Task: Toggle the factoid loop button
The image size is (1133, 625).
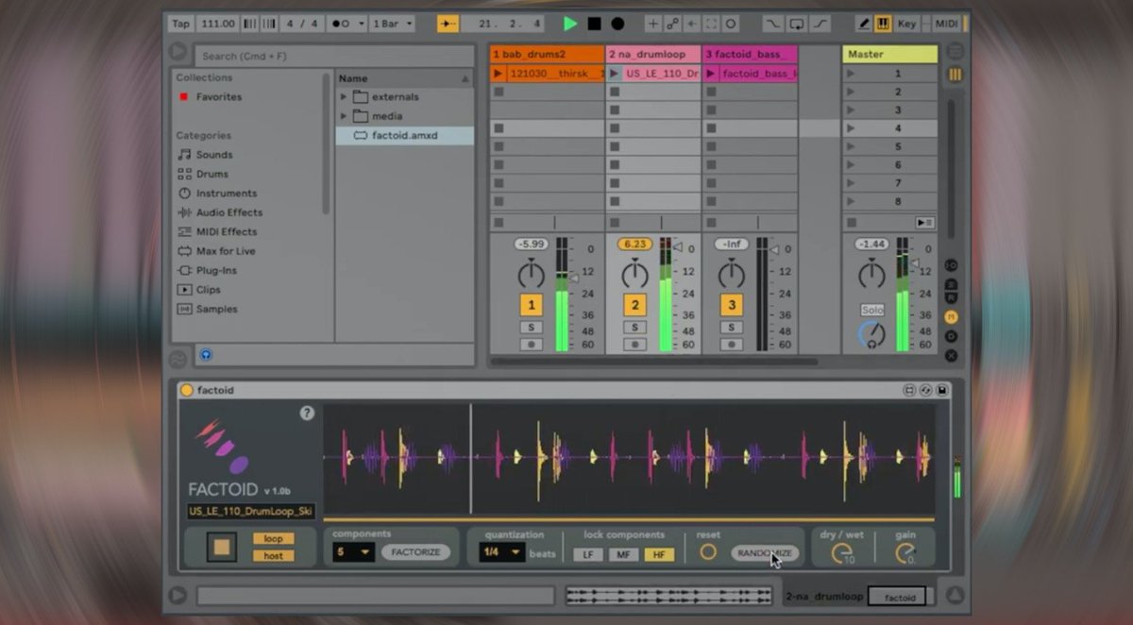Action: [x=273, y=538]
